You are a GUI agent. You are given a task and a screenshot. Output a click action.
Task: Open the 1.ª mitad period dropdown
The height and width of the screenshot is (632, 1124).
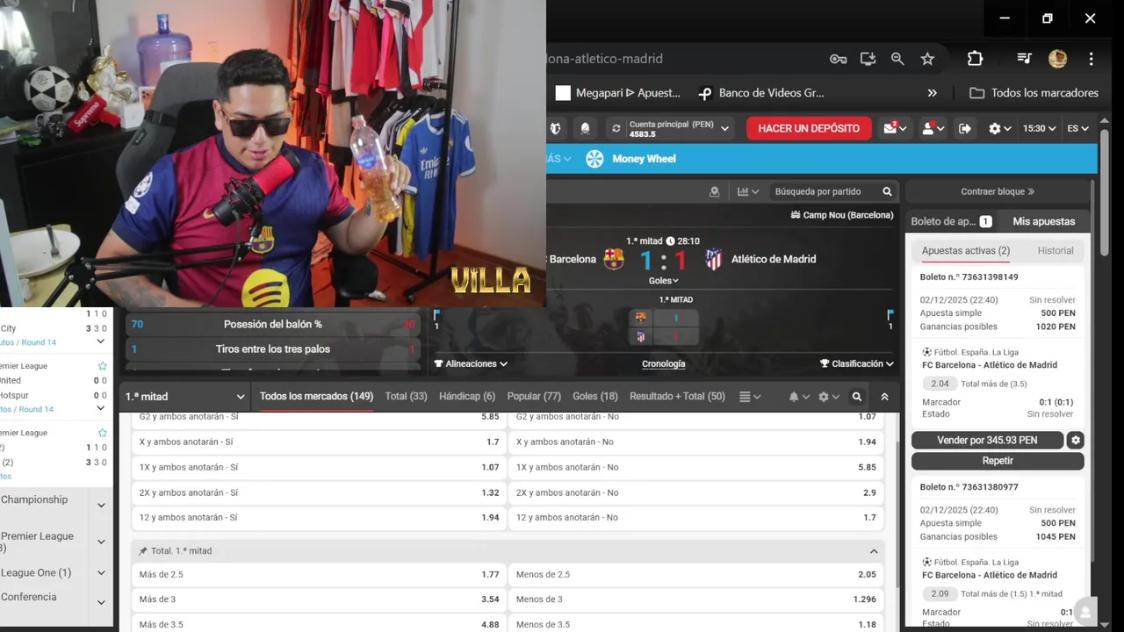(x=184, y=397)
